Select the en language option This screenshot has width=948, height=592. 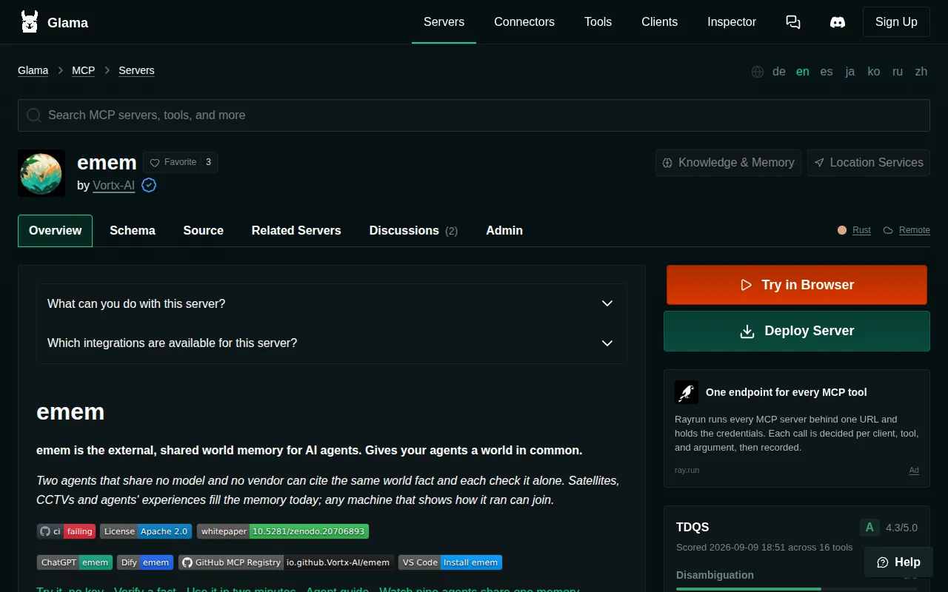802,72
